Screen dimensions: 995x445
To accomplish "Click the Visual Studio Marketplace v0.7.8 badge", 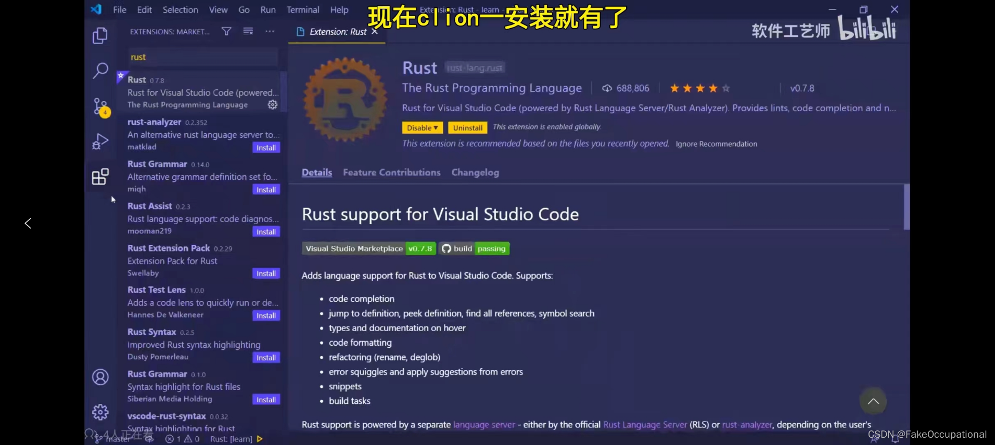I will 368,248.
